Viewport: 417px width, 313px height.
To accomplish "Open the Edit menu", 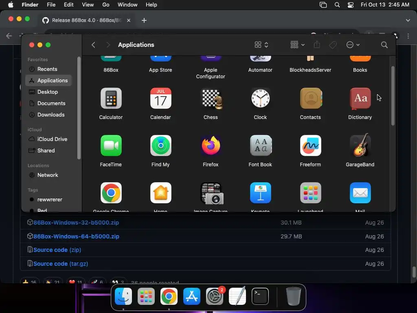I will pos(68,5).
